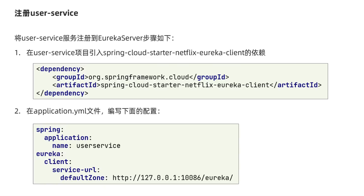Open the http://127.0.0.1:10086/eureka/ URL
The width and height of the screenshot is (364, 196).
(x=173, y=178)
